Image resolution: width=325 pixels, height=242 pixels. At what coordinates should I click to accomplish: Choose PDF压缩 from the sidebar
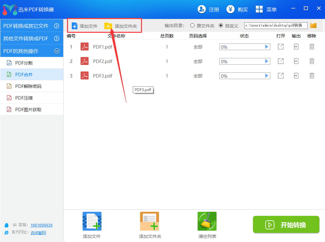click(24, 98)
